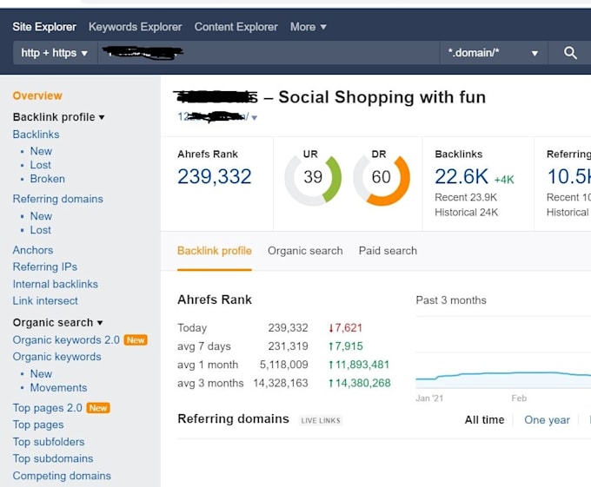Open the plain Organic keywords report

pyautogui.click(x=56, y=357)
